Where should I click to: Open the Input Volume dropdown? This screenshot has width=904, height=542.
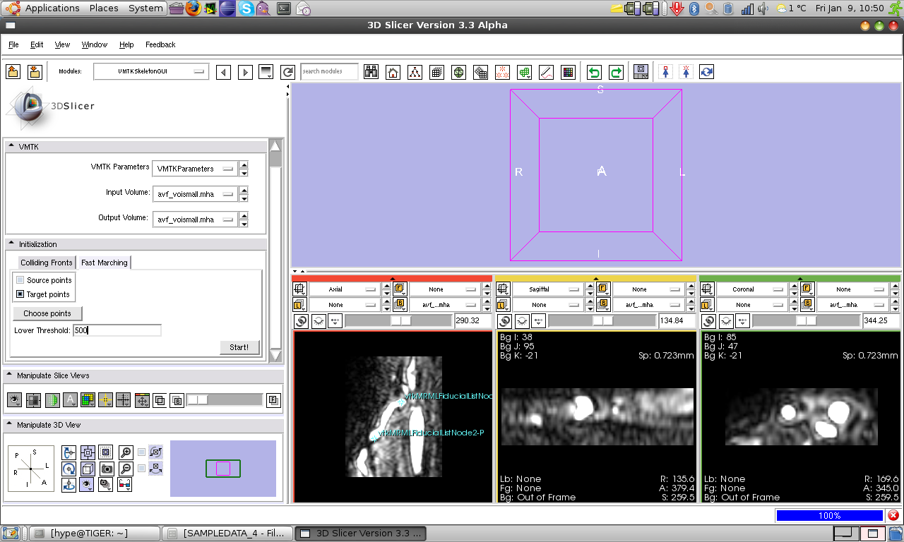[x=195, y=194]
